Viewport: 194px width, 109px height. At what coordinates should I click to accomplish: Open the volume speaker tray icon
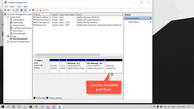point(165,107)
